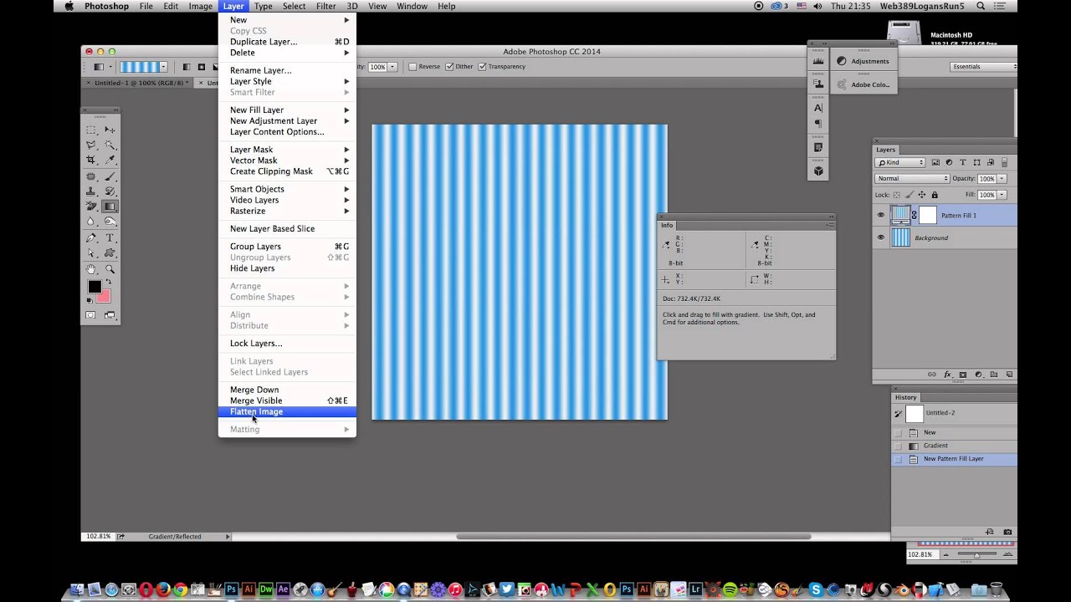Choose Lock Layers... menu item
The height and width of the screenshot is (602, 1071).
[287, 344]
